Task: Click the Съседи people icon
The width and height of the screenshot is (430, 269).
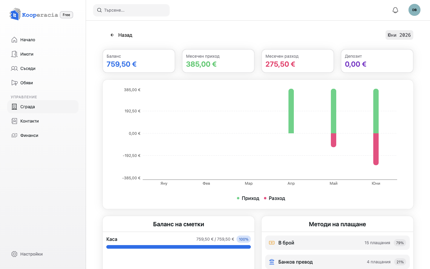Action: pyautogui.click(x=14, y=68)
